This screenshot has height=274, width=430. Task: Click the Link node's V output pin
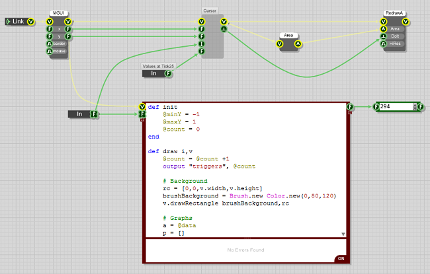tap(31, 22)
